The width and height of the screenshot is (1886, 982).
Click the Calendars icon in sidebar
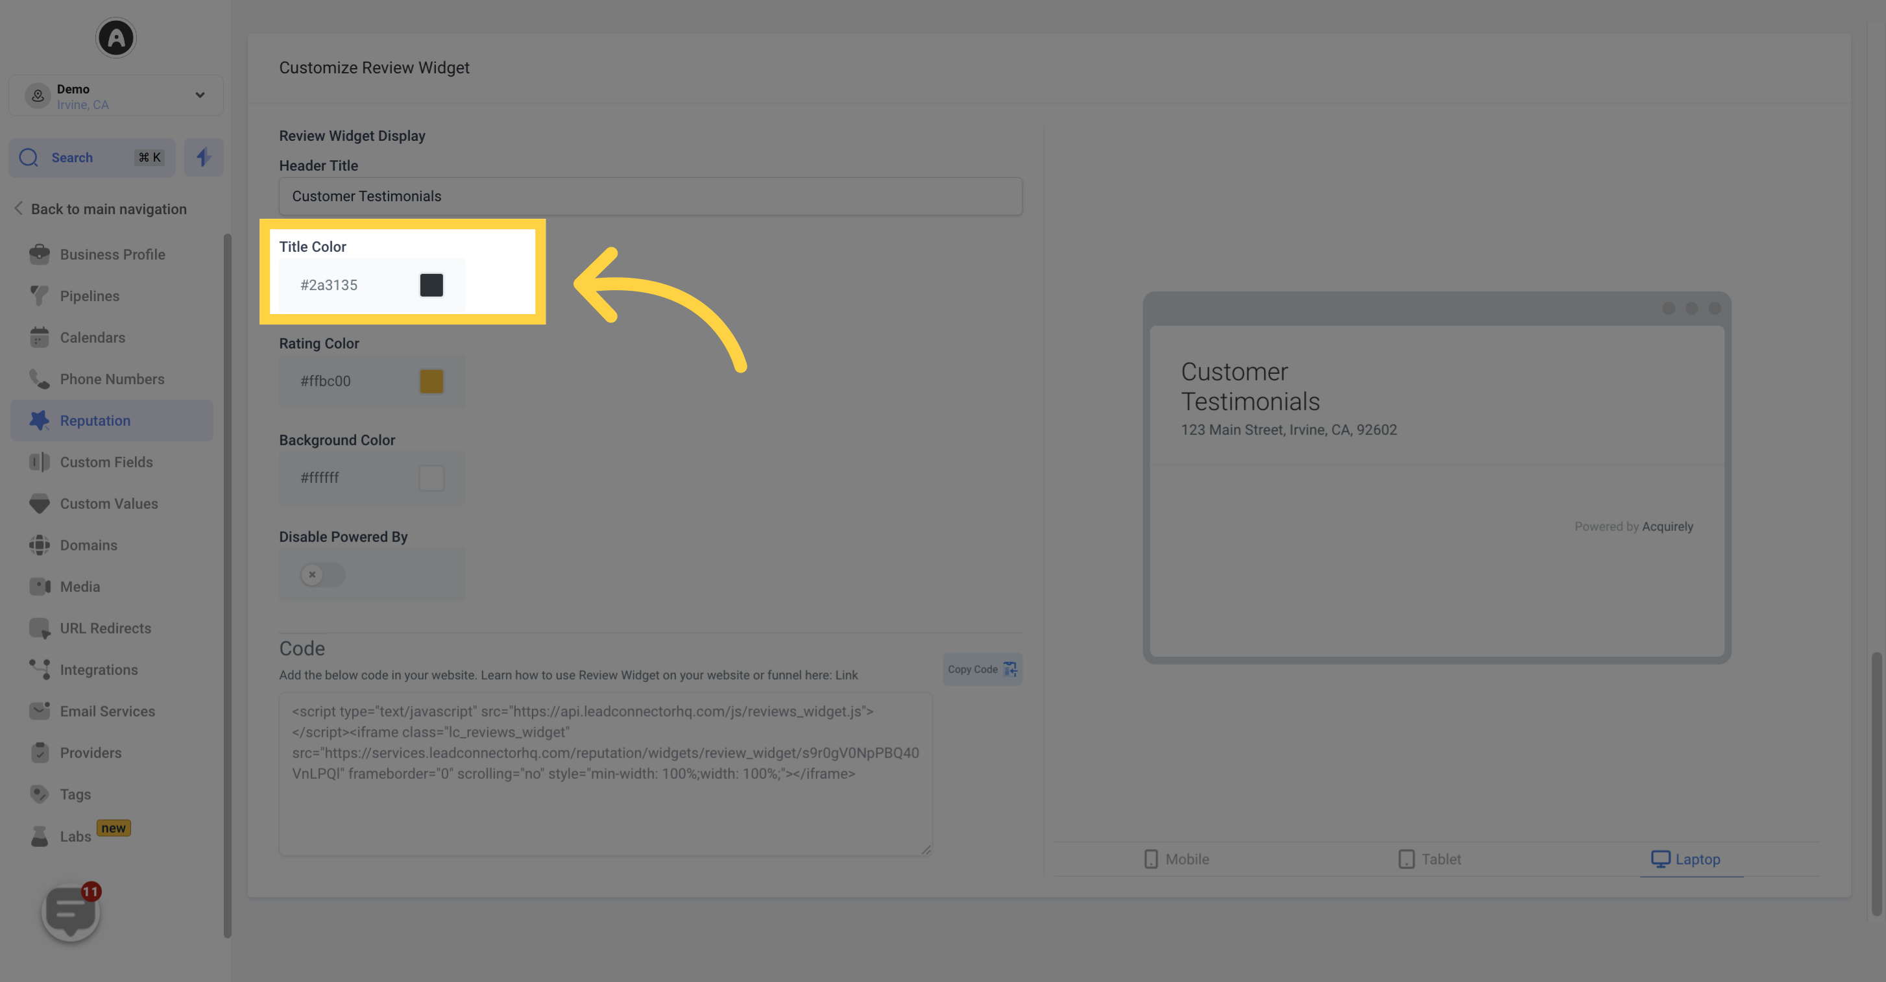click(40, 338)
